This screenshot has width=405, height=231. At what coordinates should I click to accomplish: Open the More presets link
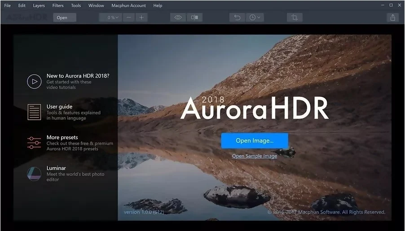coord(62,137)
